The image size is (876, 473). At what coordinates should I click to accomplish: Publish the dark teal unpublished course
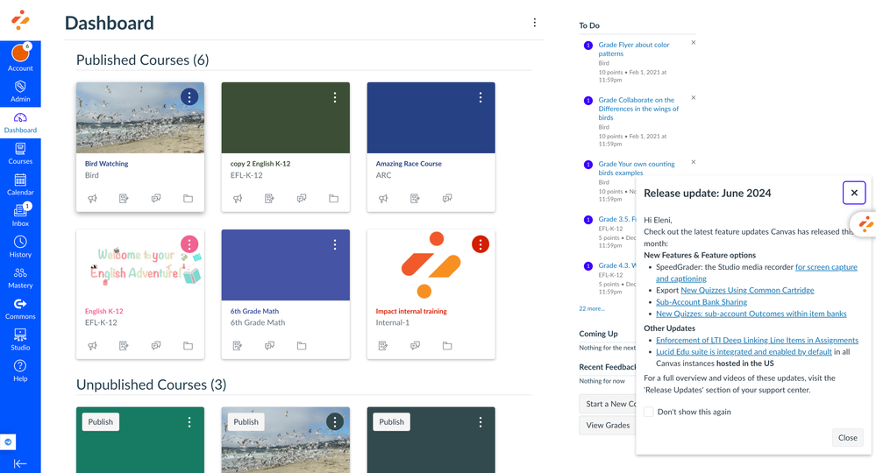click(x=392, y=421)
